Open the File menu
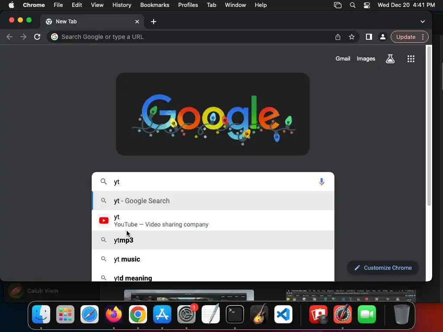The height and width of the screenshot is (332, 443). (x=58, y=5)
